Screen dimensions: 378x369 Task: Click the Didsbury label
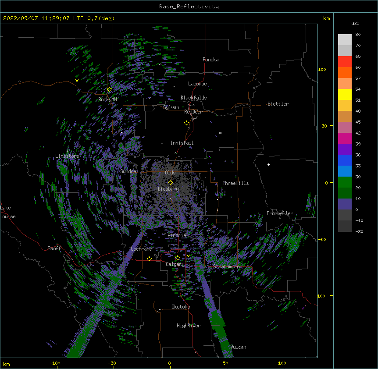coord(168,189)
